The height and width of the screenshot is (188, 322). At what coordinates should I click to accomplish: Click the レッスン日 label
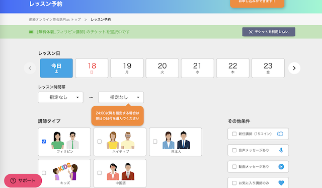pos(49,53)
